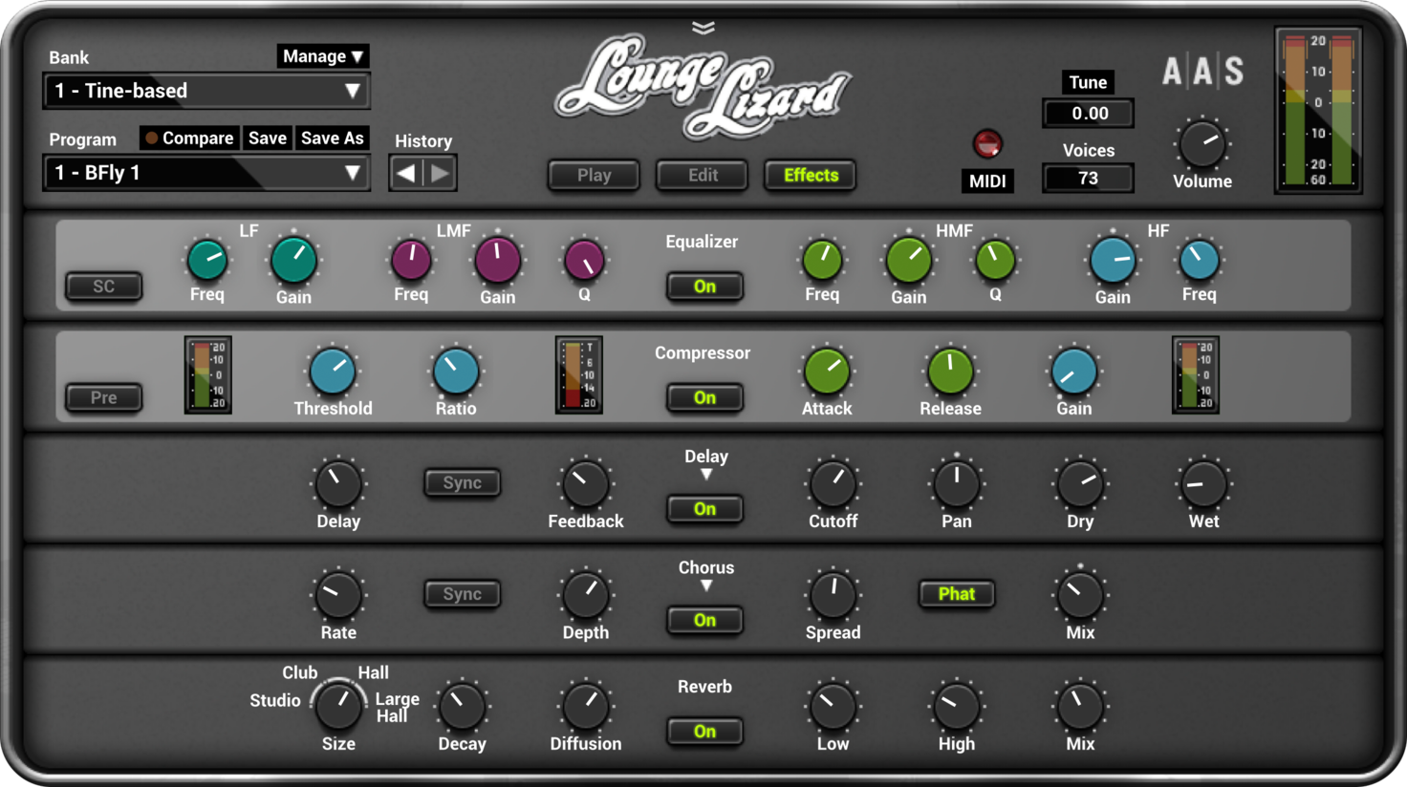The image size is (1407, 787).
Task: Open the Manage menu
Action: click(x=322, y=56)
